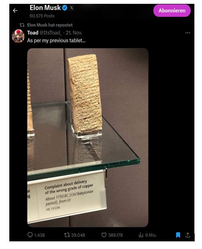Like the post with heart icon
The height and width of the screenshot is (249, 202).
tap(104, 235)
